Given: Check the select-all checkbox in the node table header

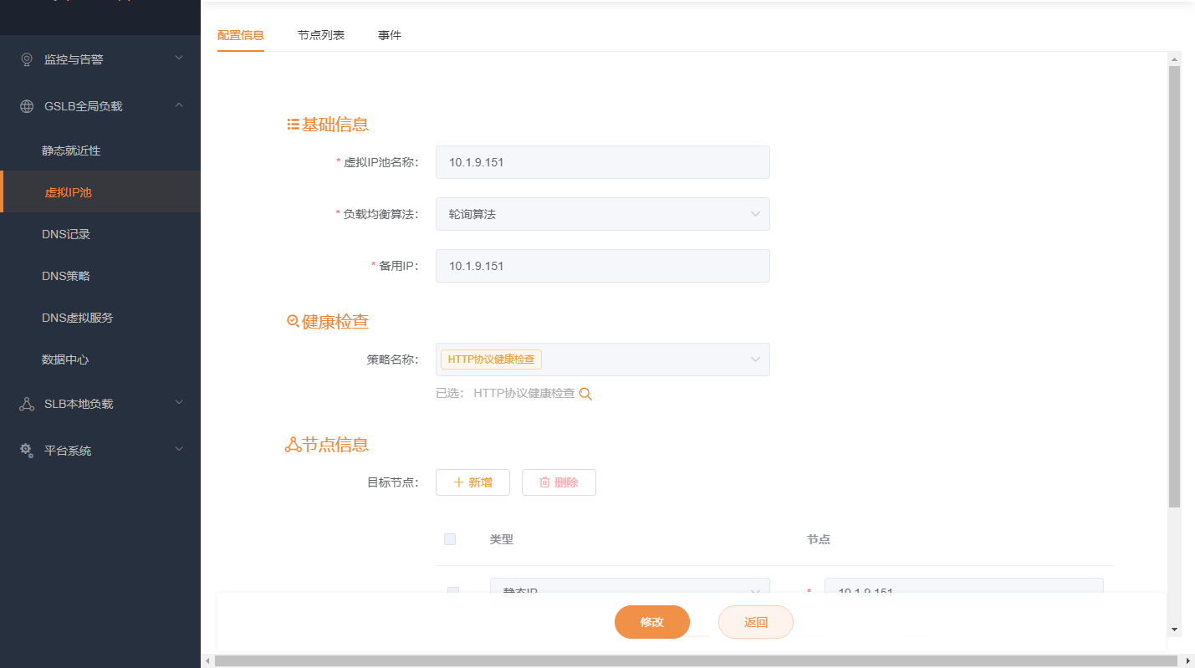Looking at the screenshot, I should (449, 539).
